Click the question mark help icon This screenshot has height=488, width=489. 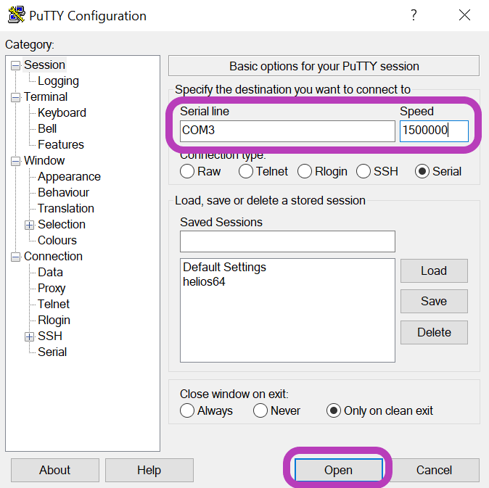coord(414,15)
